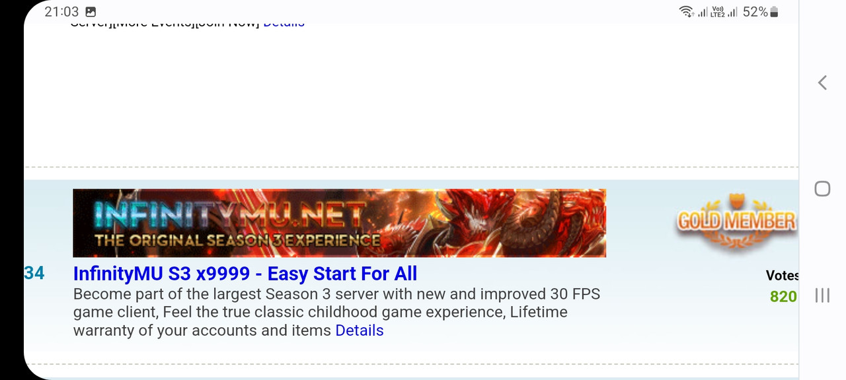Tap the Android back navigation chevron
Screen dimensions: 846x380
(x=822, y=82)
